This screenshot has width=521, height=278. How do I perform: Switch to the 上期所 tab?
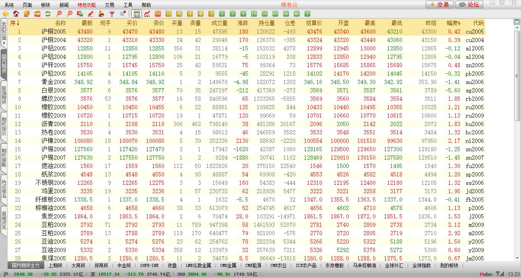tap(56, 265)
